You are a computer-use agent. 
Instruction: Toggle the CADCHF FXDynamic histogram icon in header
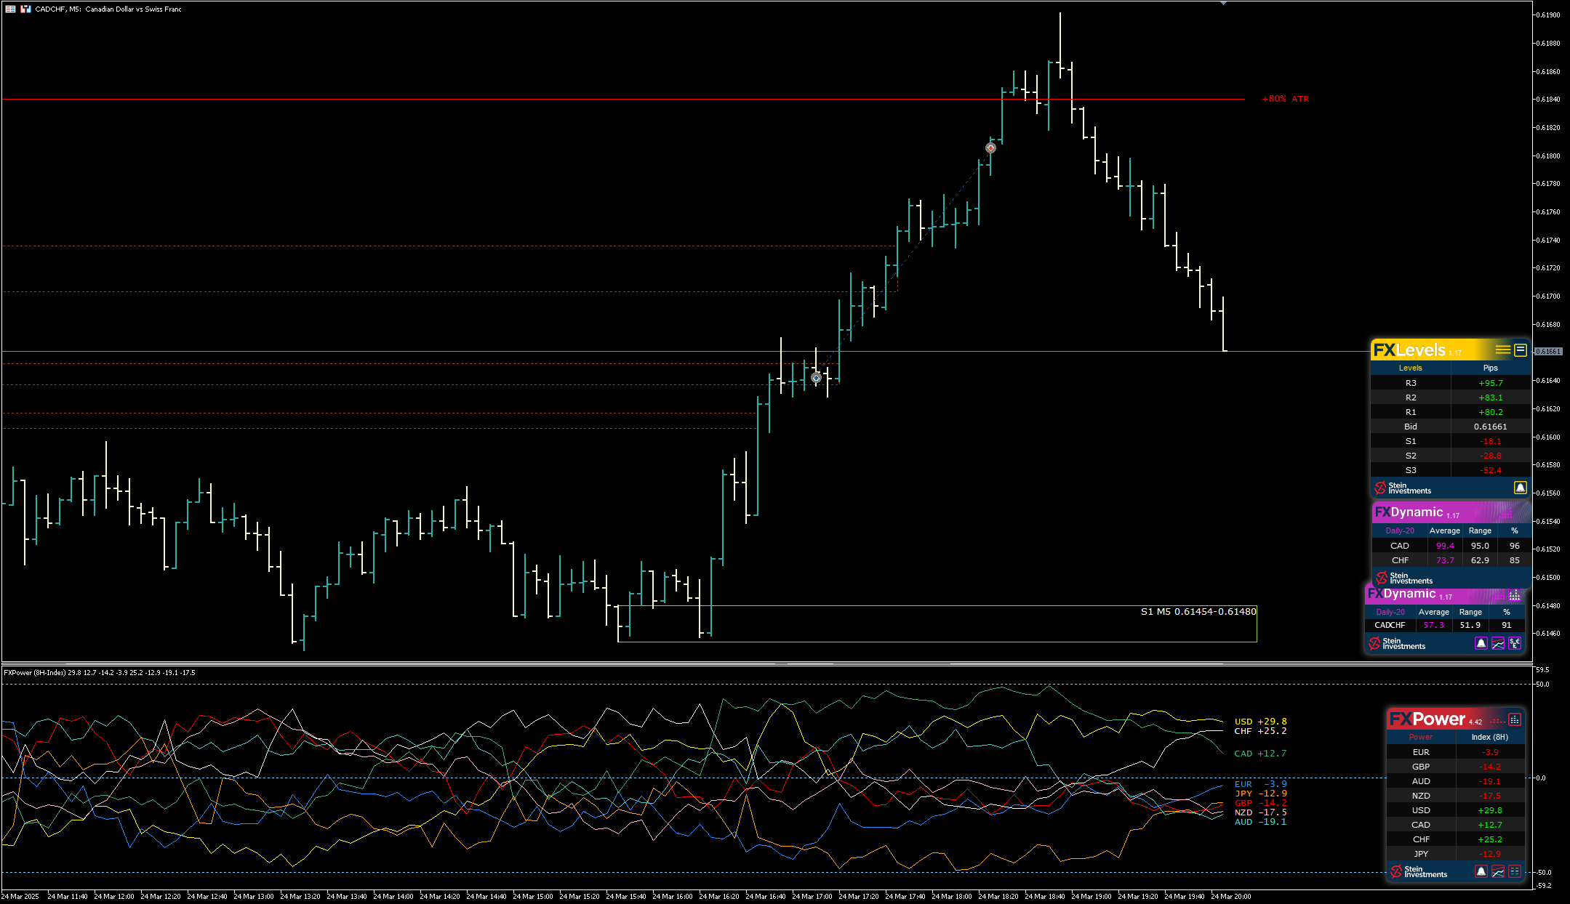pos(1514,595)
